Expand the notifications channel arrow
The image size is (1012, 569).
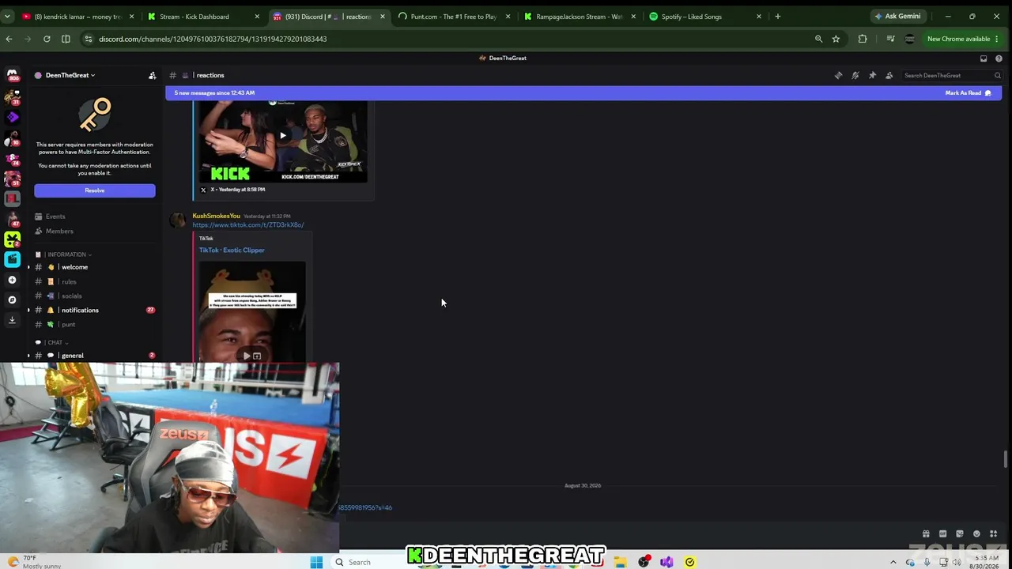pyautogui.click(x=28, y=310)
